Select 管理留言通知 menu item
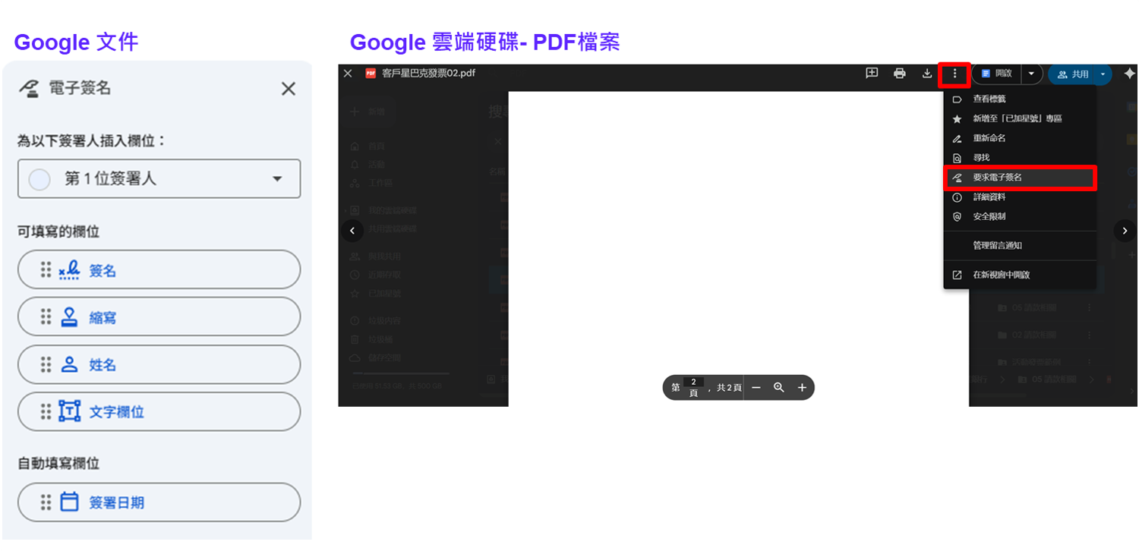The width and height of the screenshot is (1139, 551). (1020, 246)
